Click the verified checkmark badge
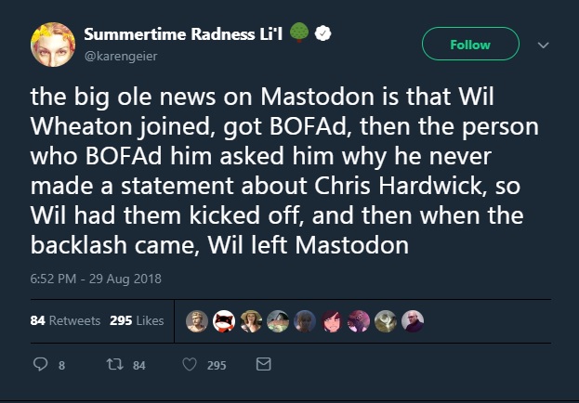 tap(322, 33)
